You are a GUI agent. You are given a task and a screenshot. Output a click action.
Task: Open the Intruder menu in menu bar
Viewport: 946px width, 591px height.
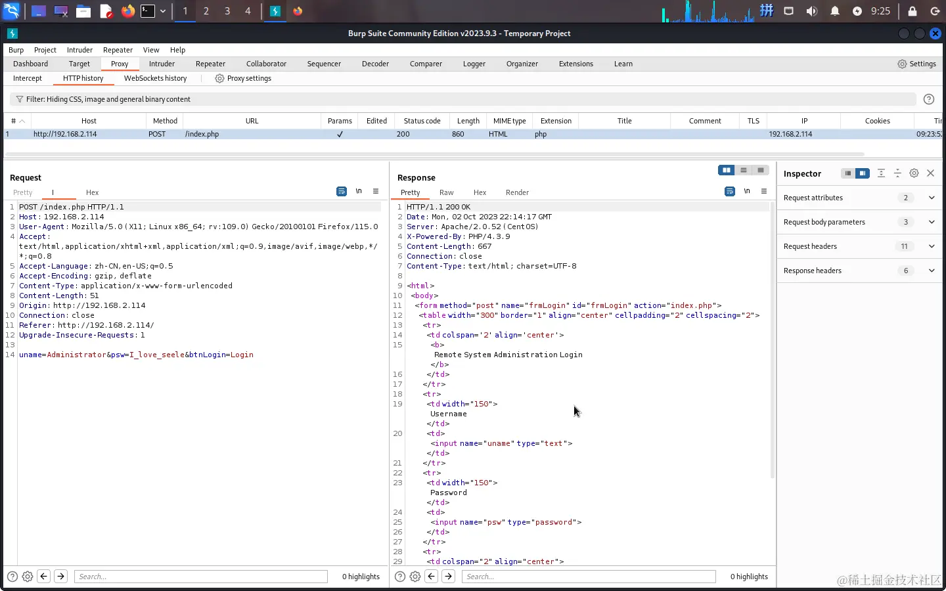pyautogui.click(x=79, y=50)
